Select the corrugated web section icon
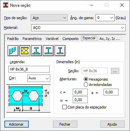This screenshot has width=130, height=131. coord(13,51)
